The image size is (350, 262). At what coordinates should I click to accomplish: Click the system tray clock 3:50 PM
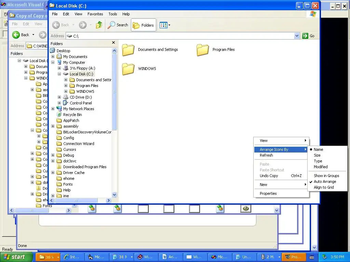pos(337,257)
